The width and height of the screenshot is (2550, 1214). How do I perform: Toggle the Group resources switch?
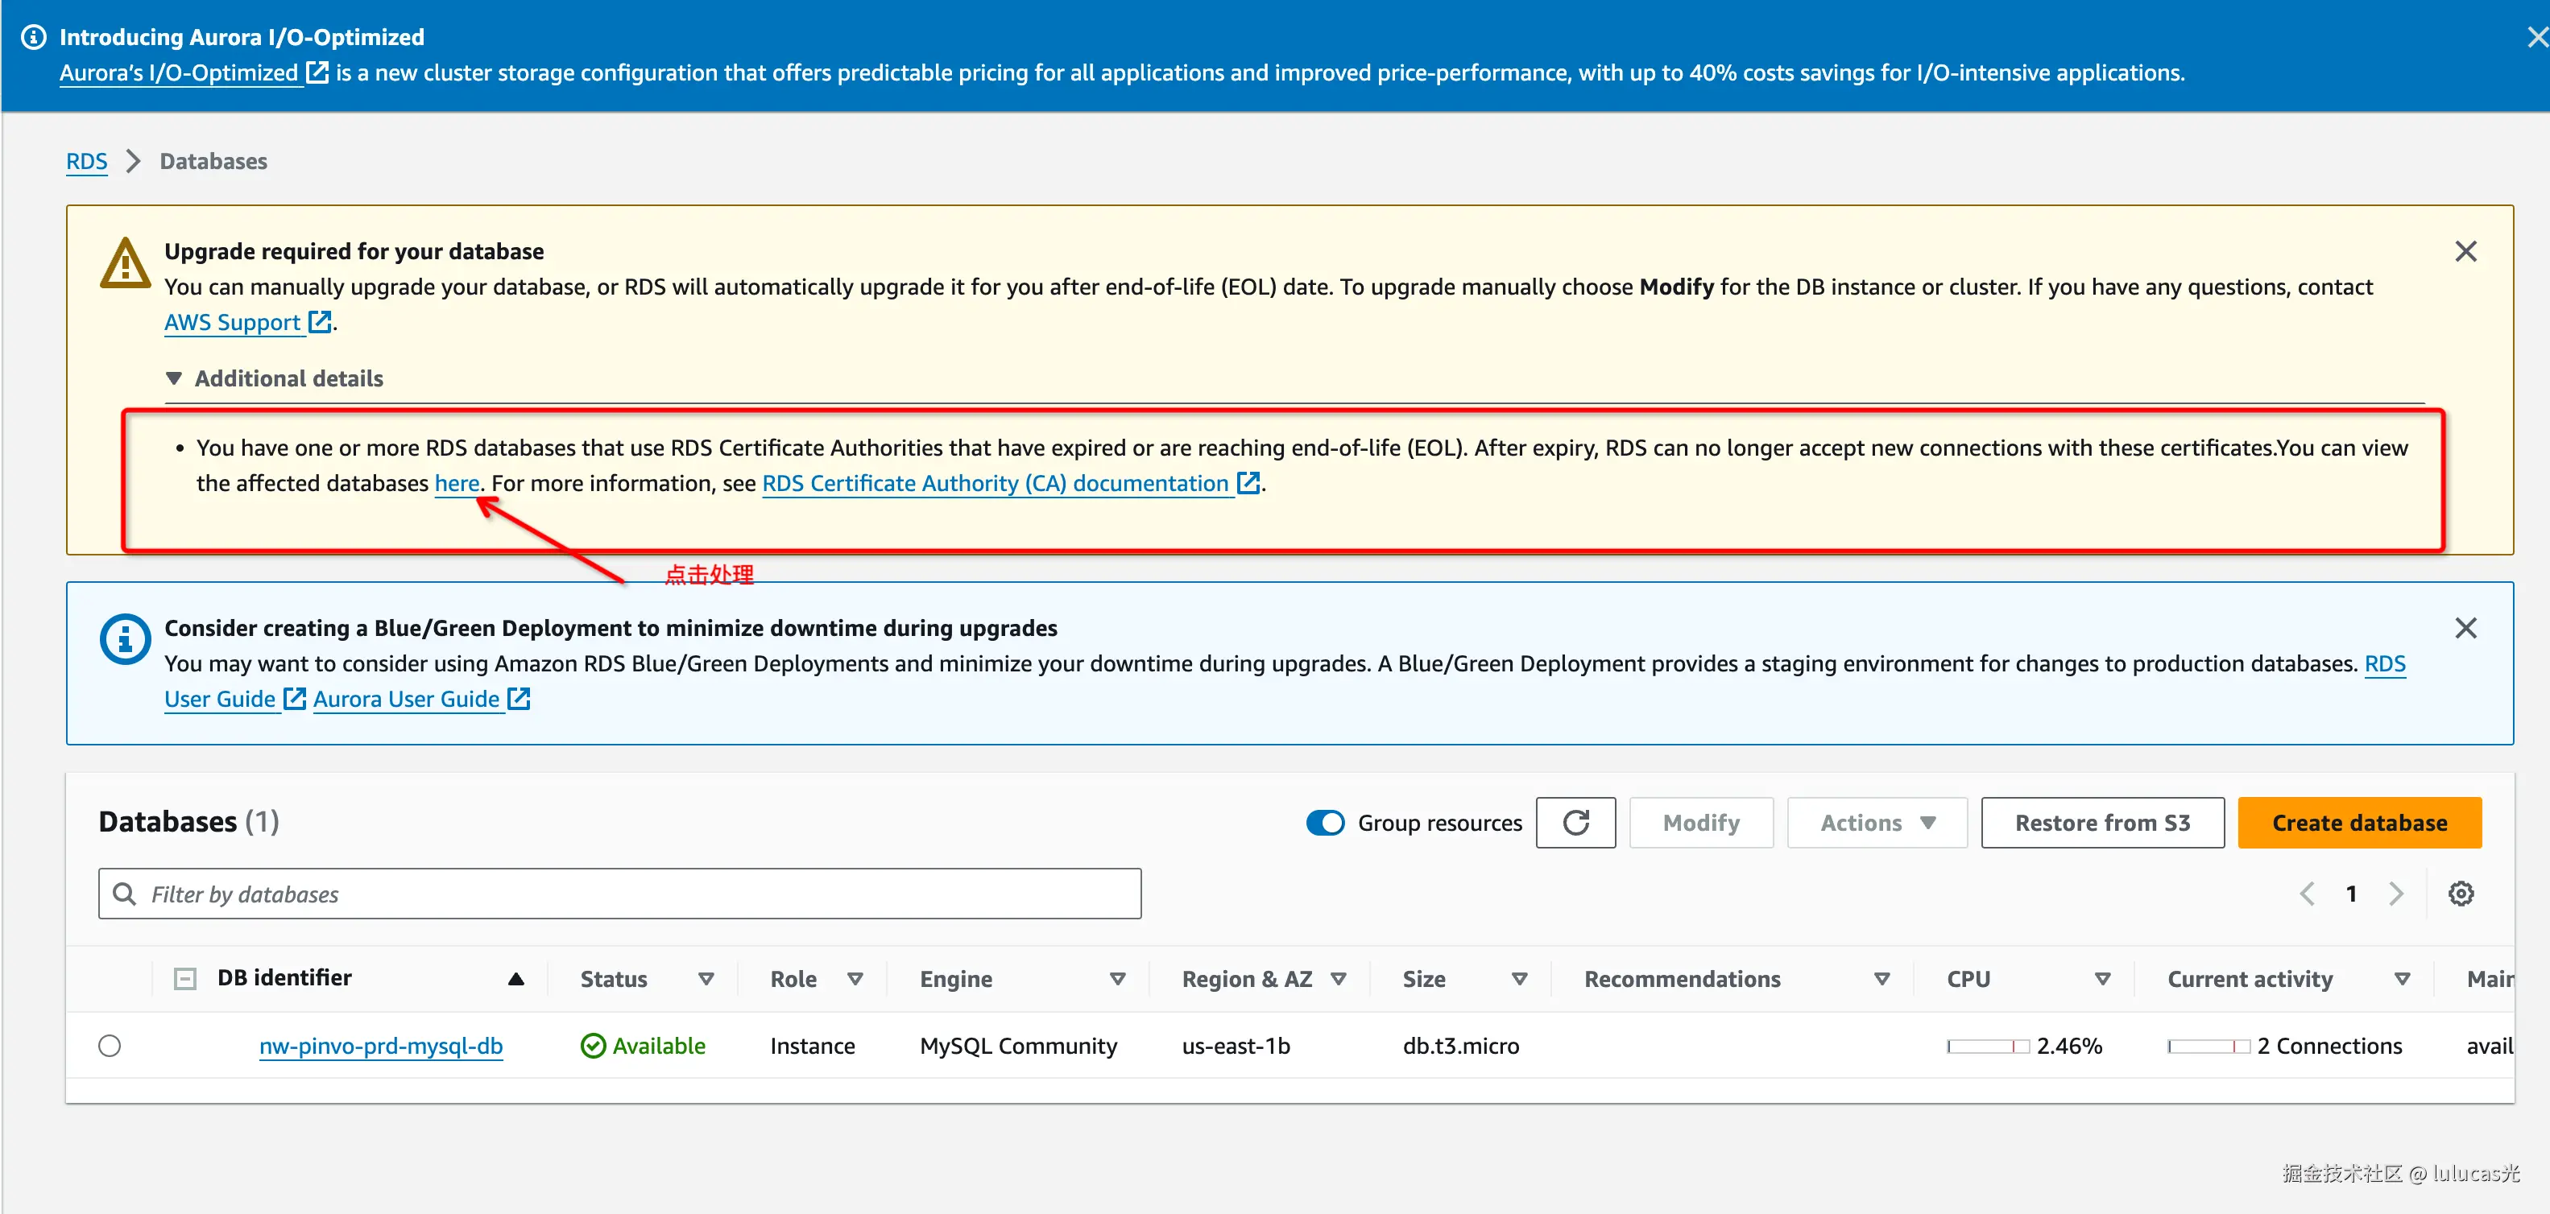pyautogui.click(x=1324, y=822)
